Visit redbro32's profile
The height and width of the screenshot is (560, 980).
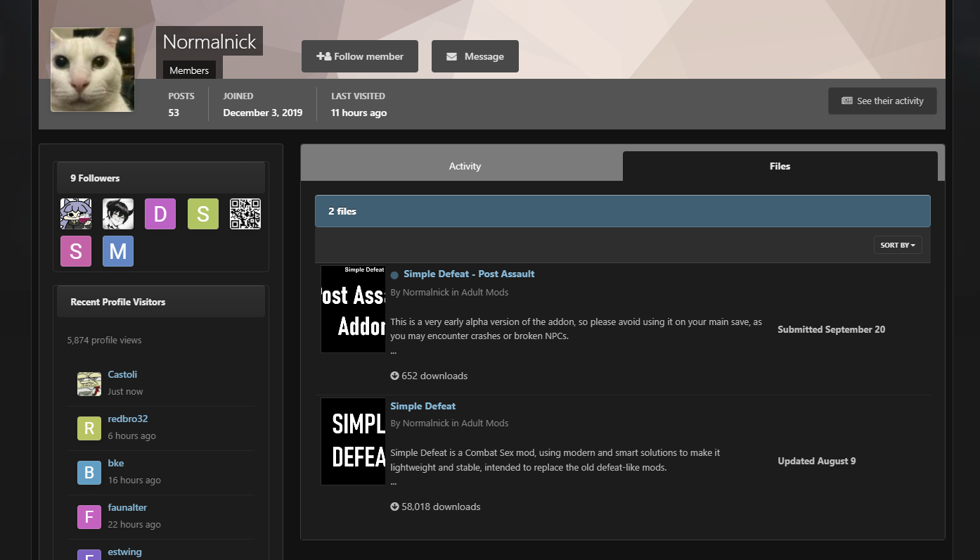[x=128, y=418]
